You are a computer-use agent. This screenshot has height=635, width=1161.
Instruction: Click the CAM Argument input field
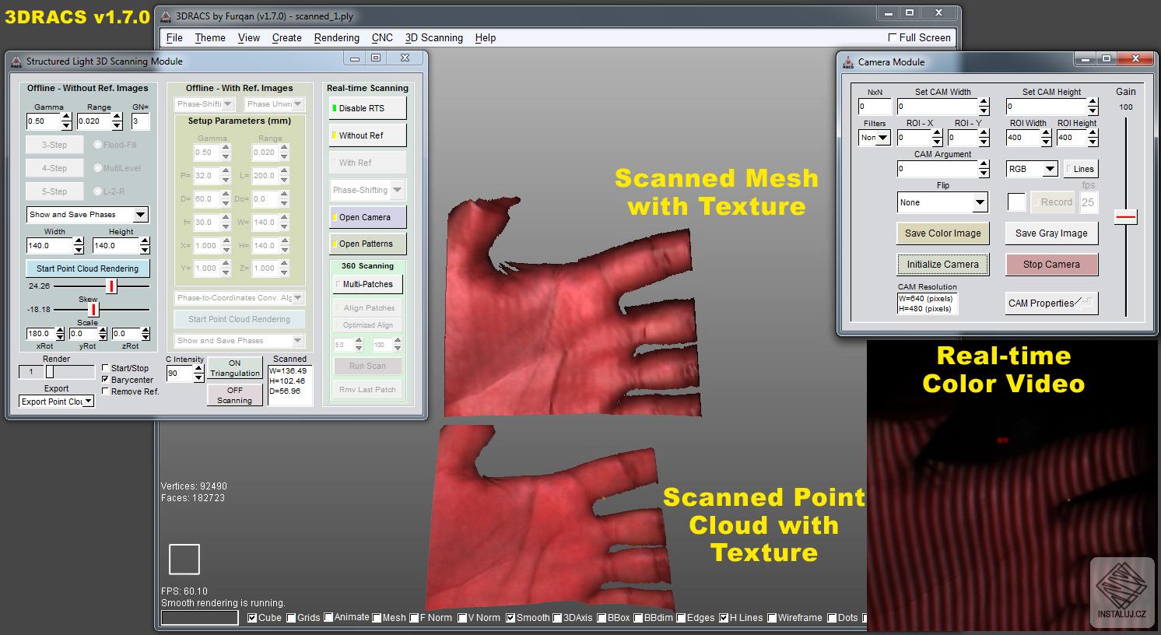[937, 169]
